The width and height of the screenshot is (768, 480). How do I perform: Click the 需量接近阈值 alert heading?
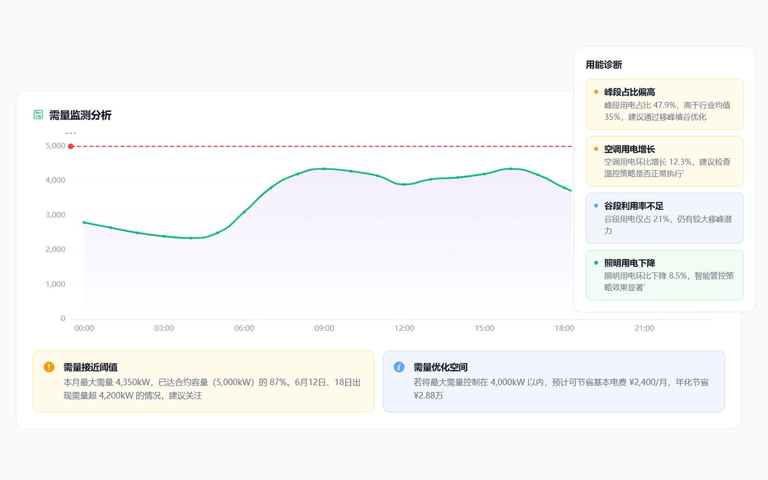pyautogui.click(x=90, y=367)
